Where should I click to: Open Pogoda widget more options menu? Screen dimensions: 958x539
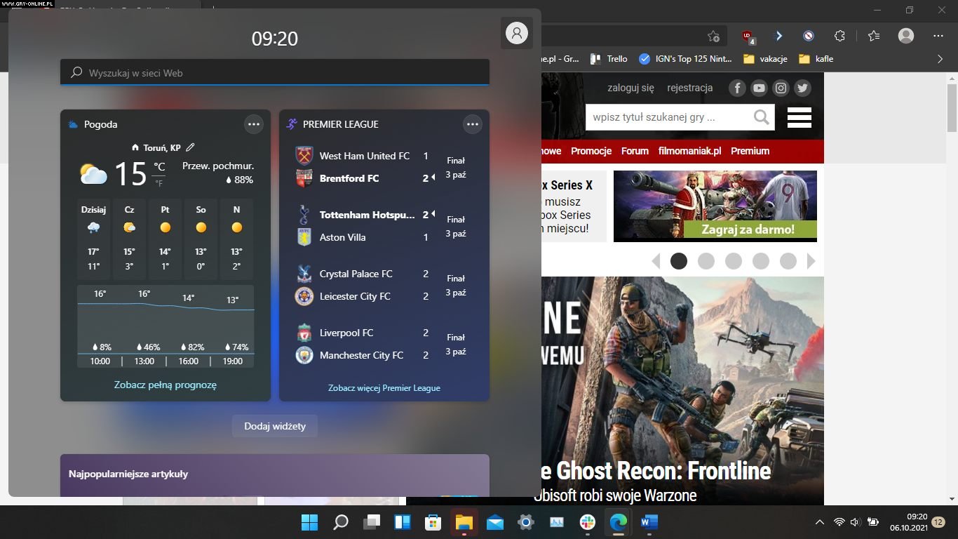254,124
